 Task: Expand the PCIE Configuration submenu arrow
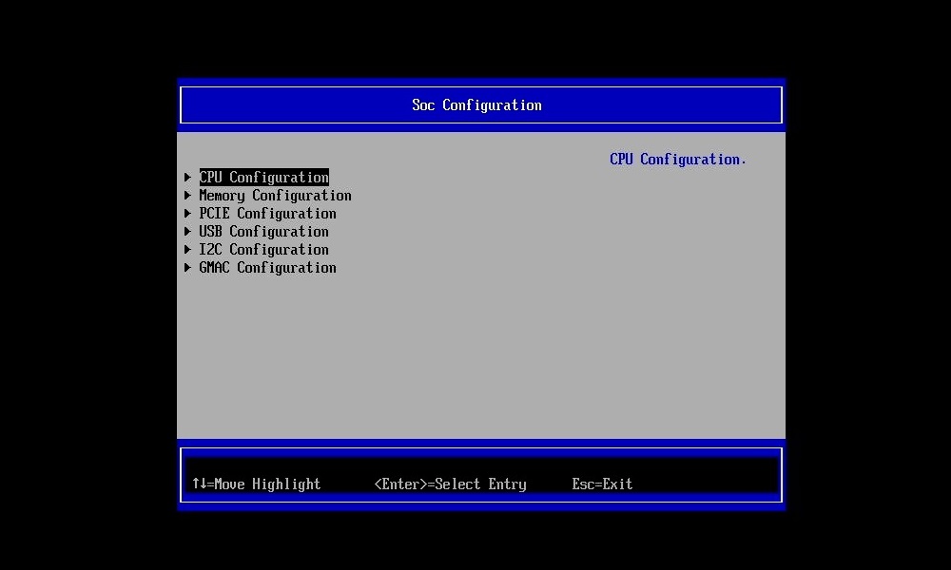[187, 213]
